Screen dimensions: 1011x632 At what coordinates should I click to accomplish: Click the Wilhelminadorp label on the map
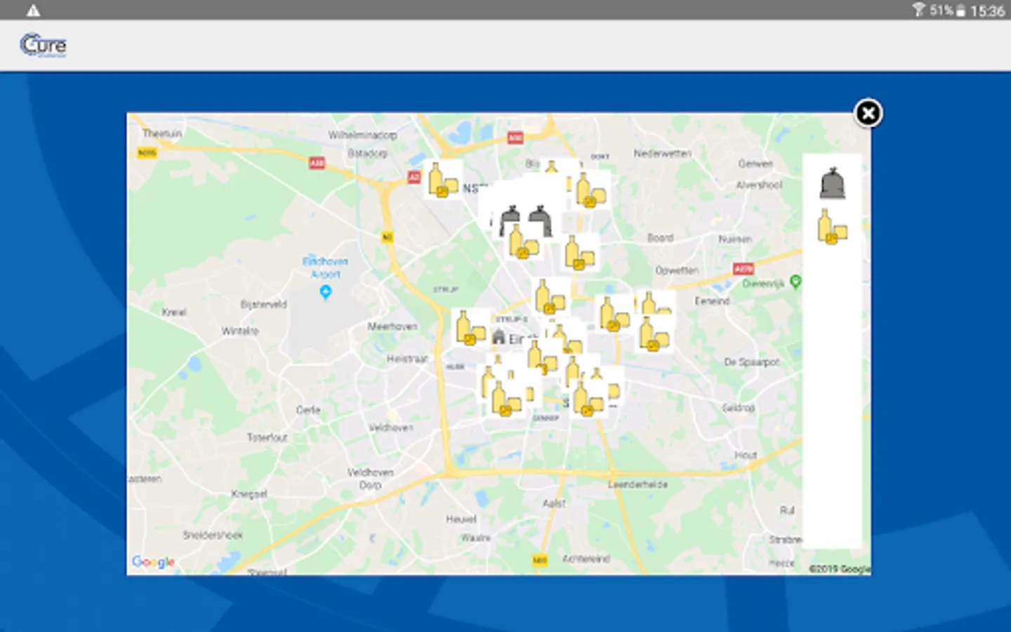(x=362, y=135)
